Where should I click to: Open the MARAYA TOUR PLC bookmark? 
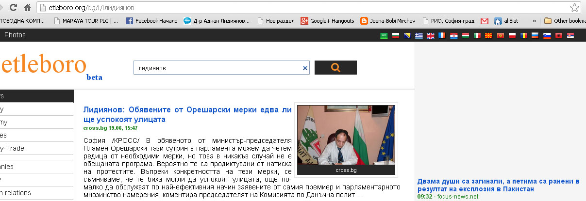[86, 21]
